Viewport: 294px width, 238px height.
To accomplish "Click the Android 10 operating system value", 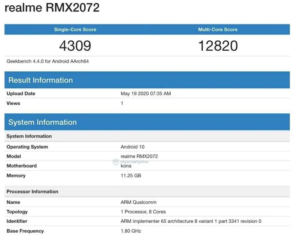I will coord(133,147).
